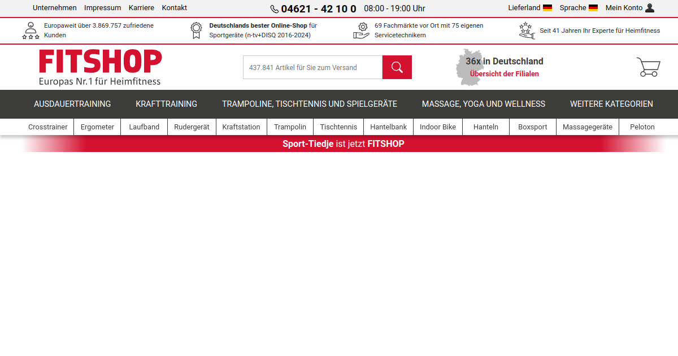
Task: Select the Indoor Bike category
Action: (438, 127)
